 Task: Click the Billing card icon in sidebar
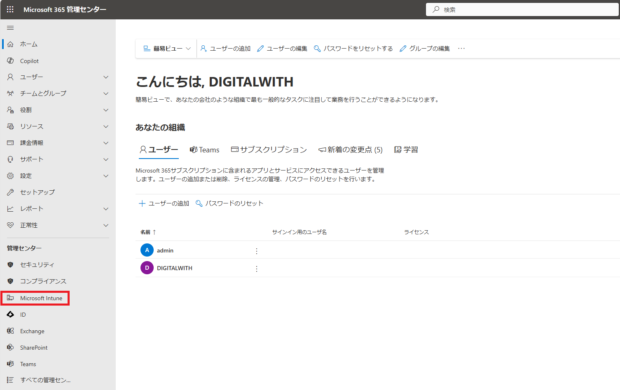tap(10, 143)
